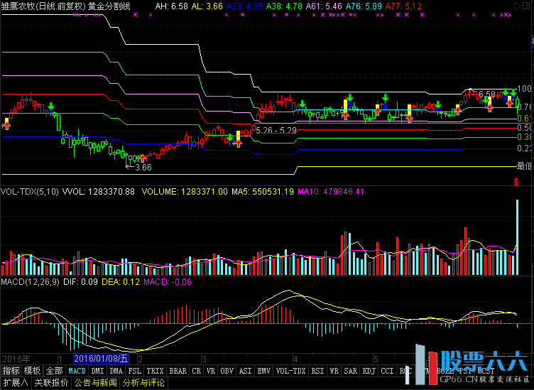The width and height of the screenshot is (534, 390).
Task: Click the red up arrow at 3.66 low
Action: (x=143, y=158)
